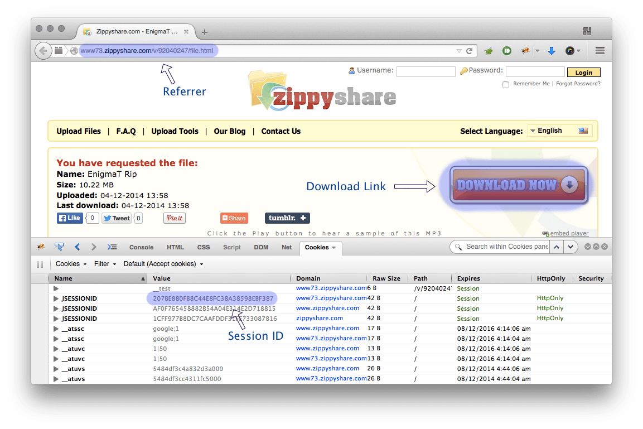643x429 pixels.
Task: Click the embed player link
Action: tap(569, 233)
